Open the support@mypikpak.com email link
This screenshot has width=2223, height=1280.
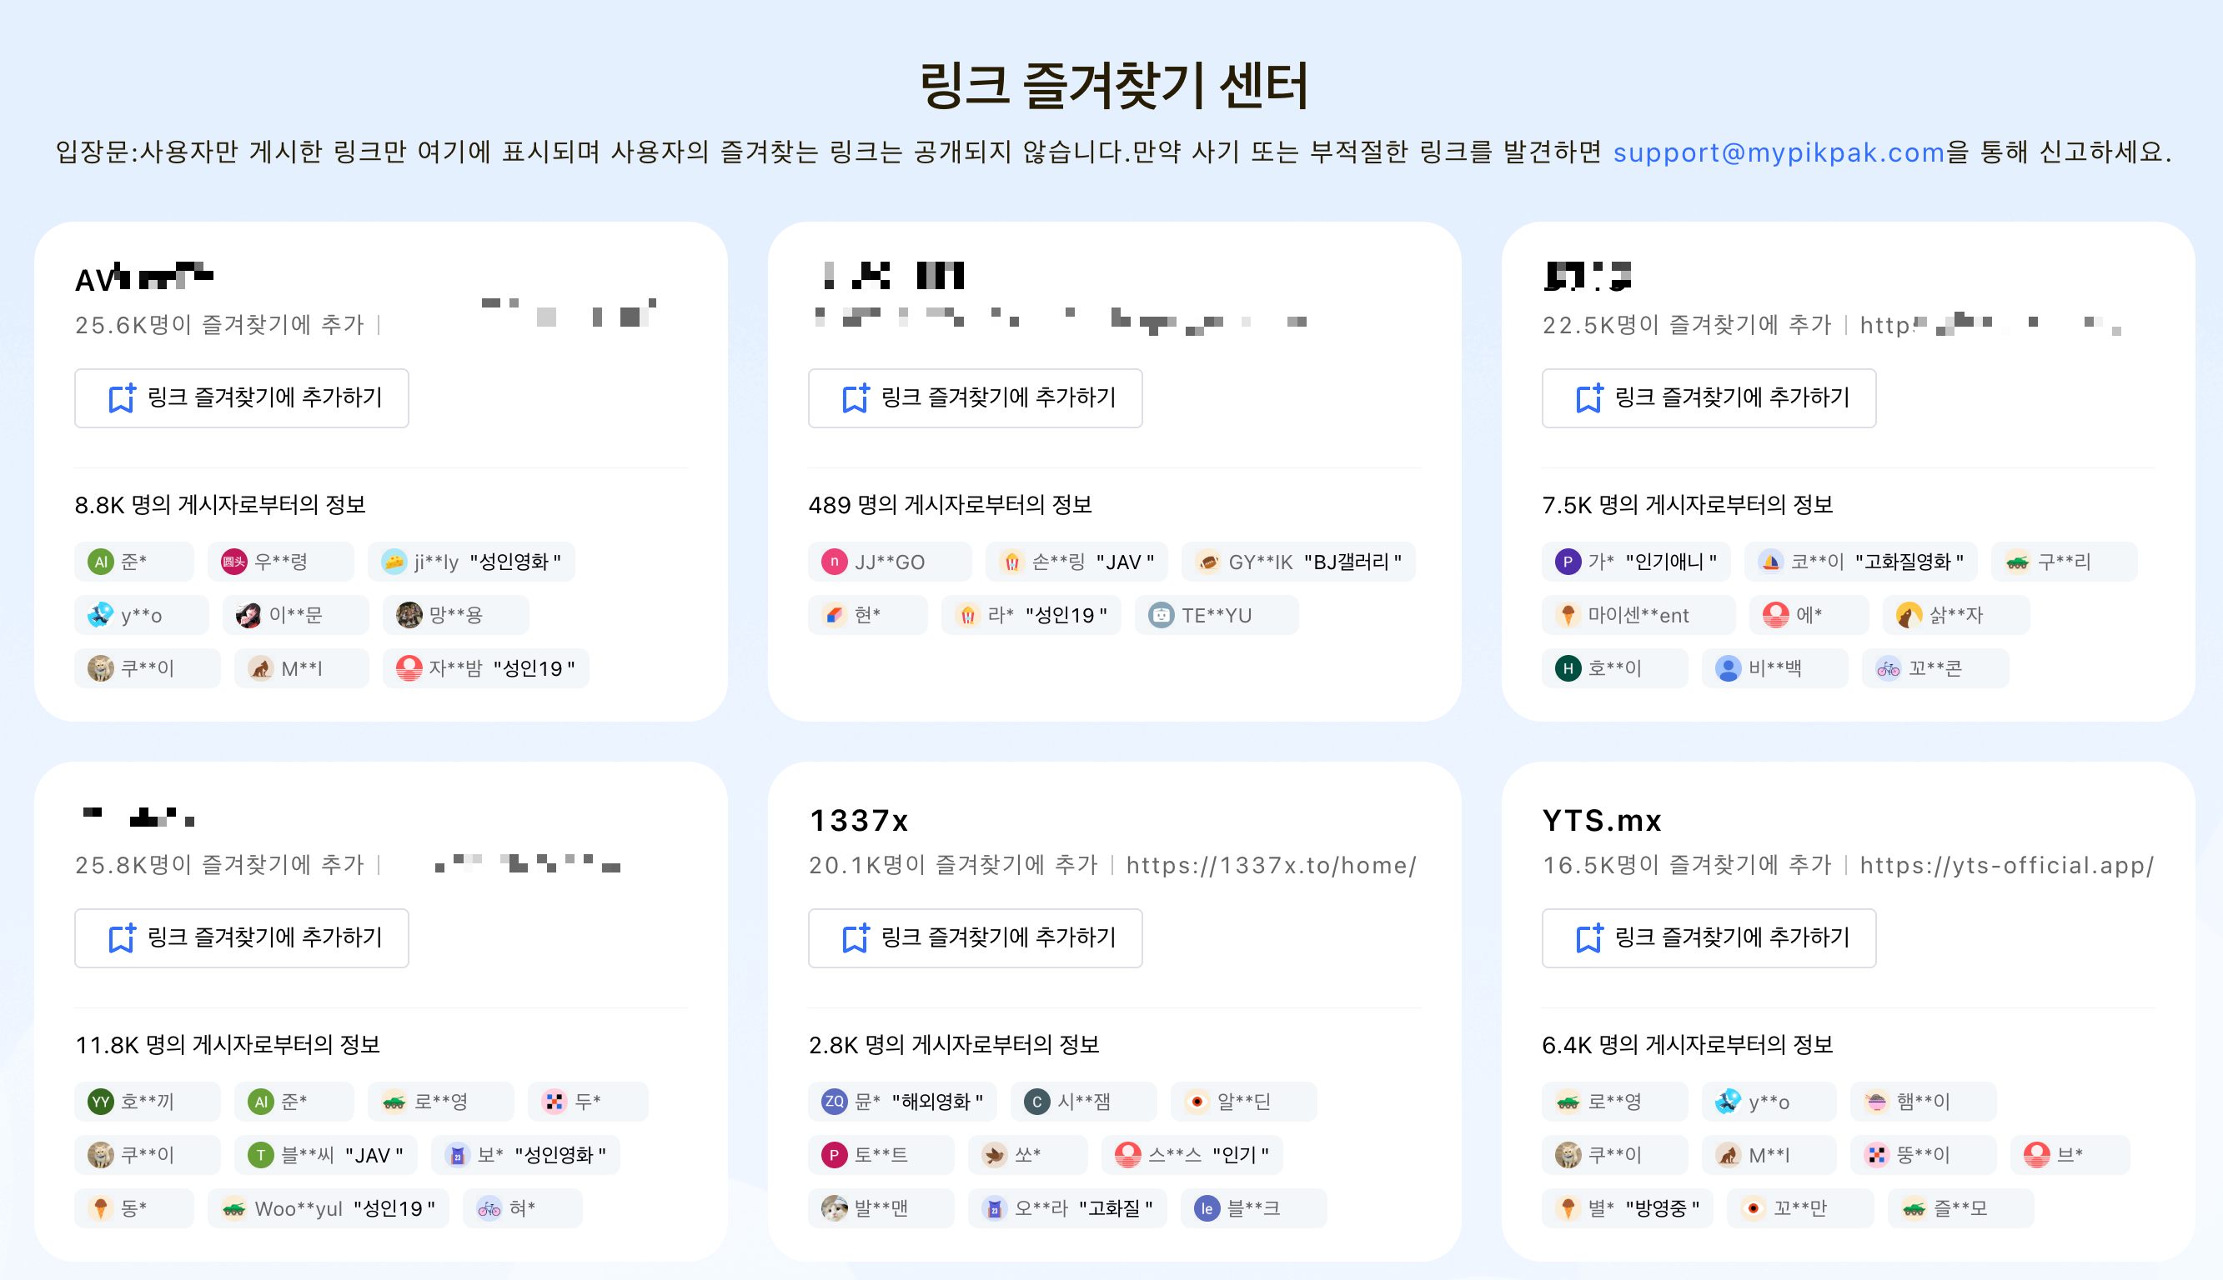coord(1778,152)
